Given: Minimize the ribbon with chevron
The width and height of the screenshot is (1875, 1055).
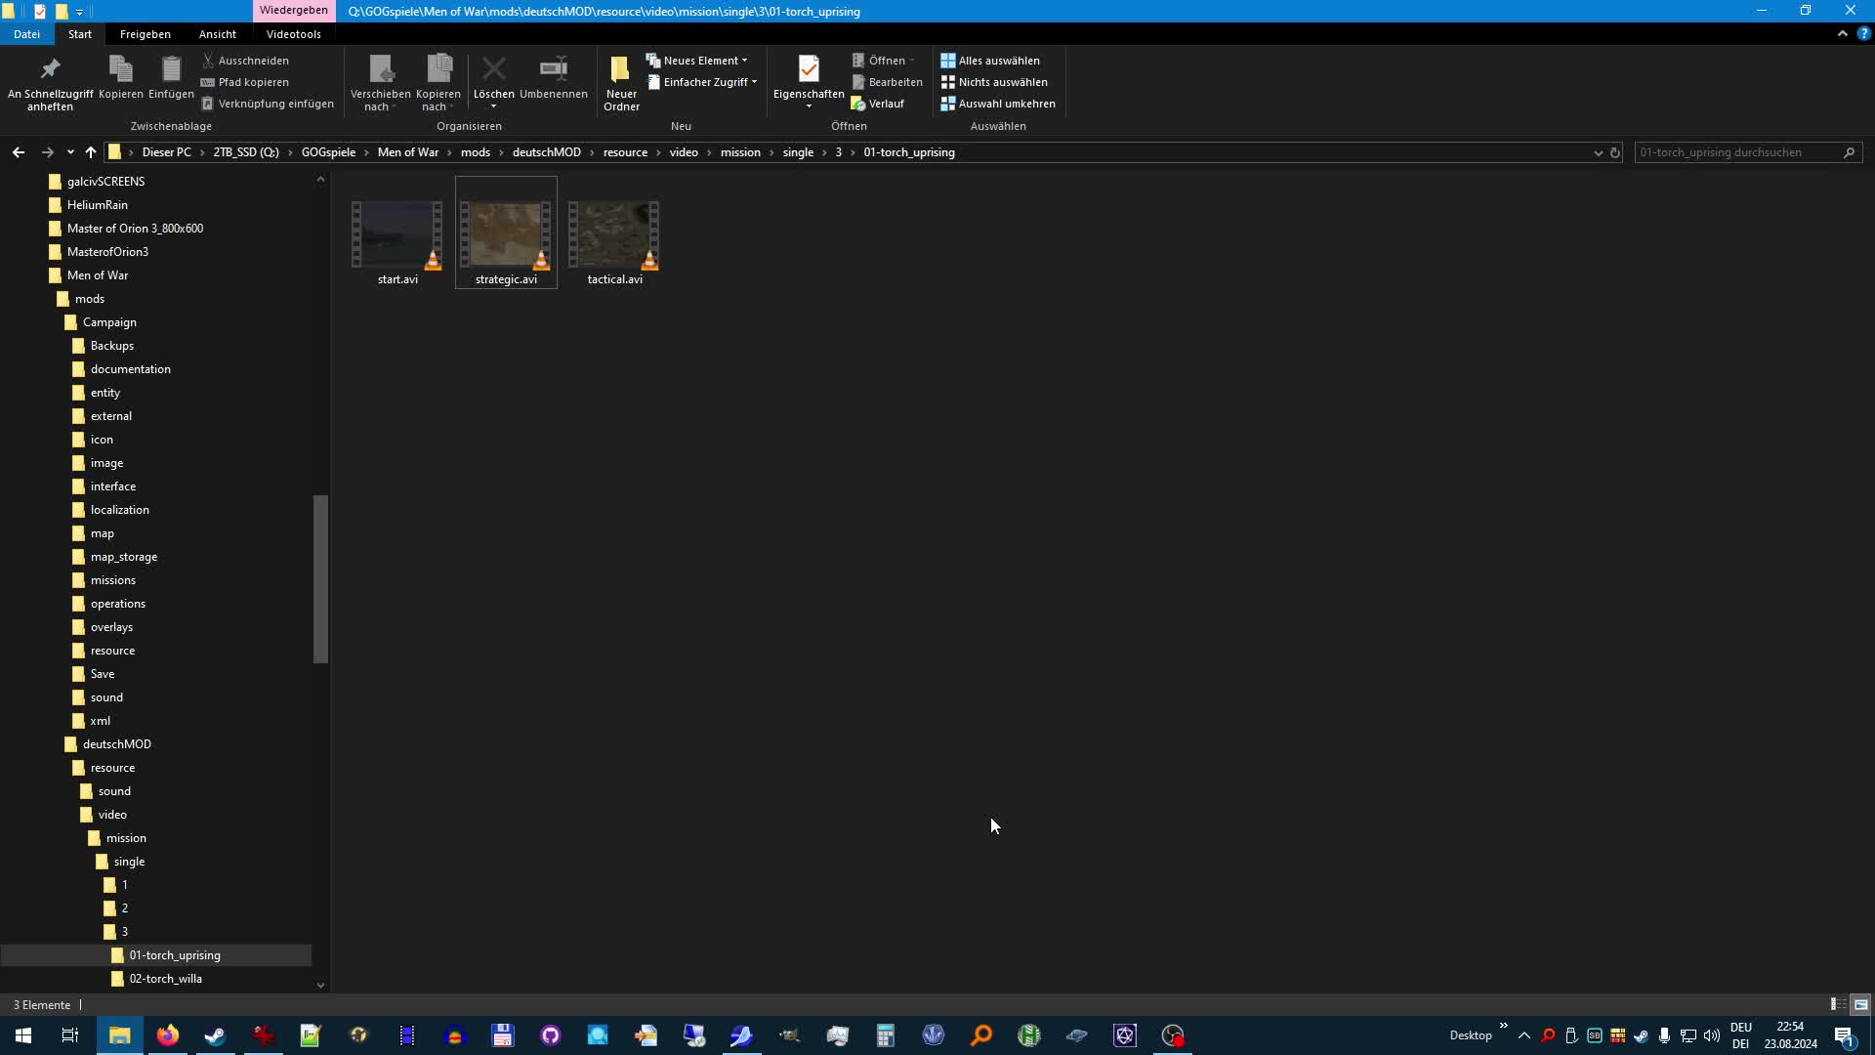Looking at the screenshot, I should pos(1843,34).
